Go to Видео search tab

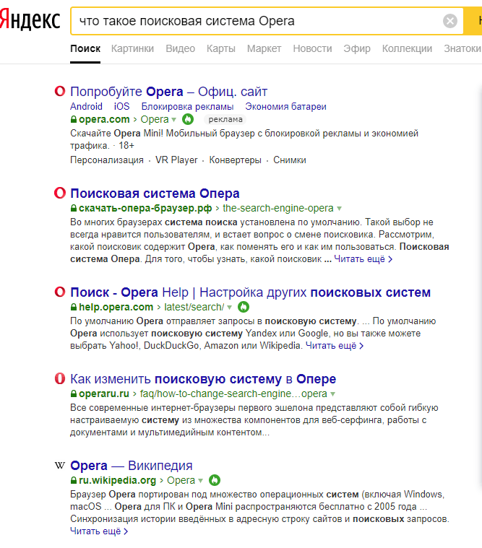180,48
